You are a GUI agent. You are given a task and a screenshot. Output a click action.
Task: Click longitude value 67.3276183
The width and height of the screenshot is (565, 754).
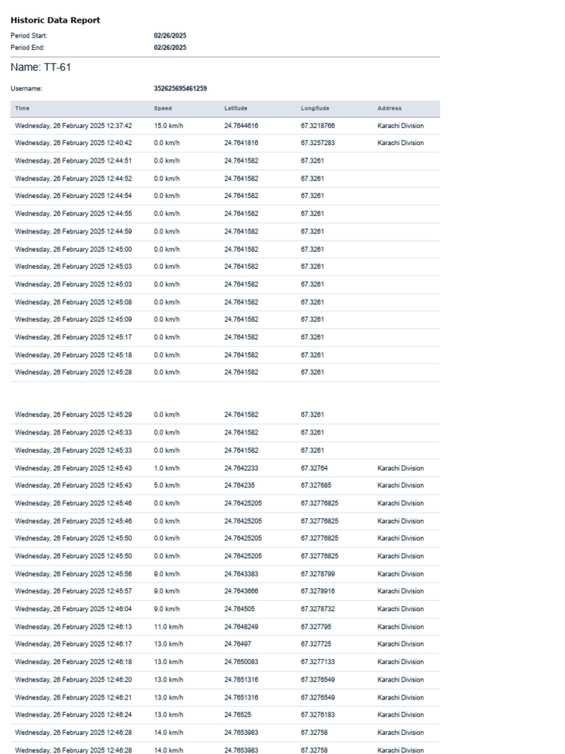point(318,715)
